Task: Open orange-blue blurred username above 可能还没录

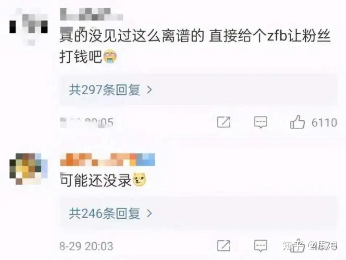Action: click(107, 159)
